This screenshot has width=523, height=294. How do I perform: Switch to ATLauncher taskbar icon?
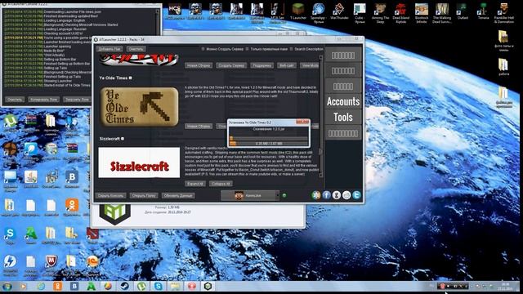coord(208,286)
